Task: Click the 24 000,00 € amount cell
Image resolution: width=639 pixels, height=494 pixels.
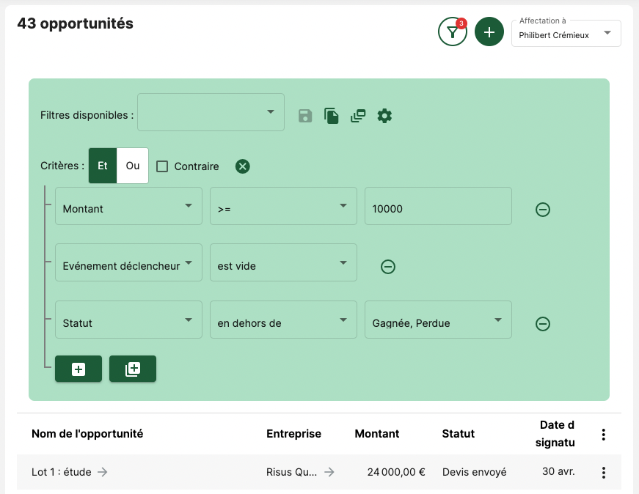Action: [x=396, y=472]
